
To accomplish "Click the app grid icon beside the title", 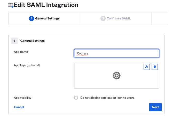I will point(11,5).
